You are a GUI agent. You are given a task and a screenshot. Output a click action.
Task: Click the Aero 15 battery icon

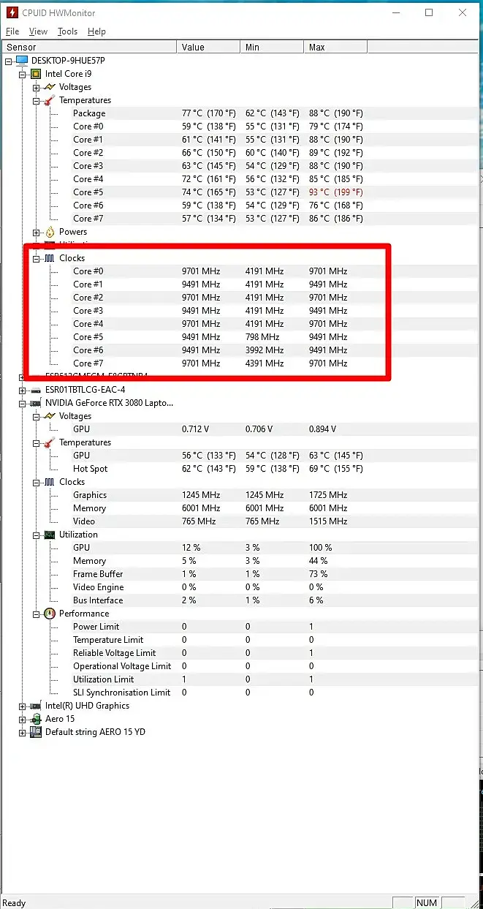pyautogui.click(x=36, y=719)
